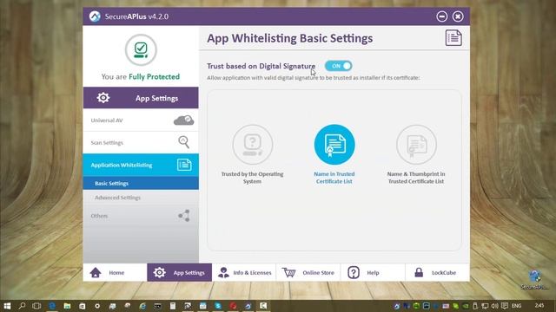Switch ENG input language indicator

click(x=517, y=306)
